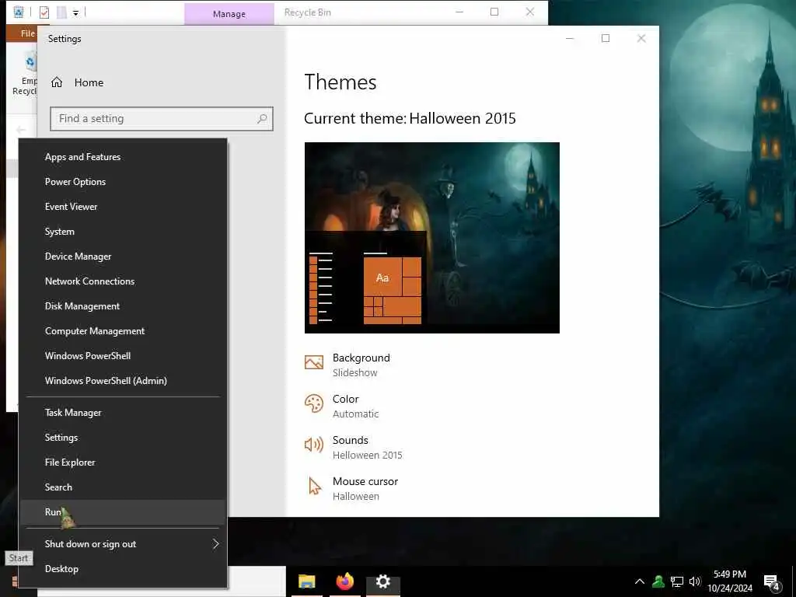This screenshot has width=796, height=597.
Task: Maximize the Recycle Bin window
Action: pyautogui.click(x=494, y=12)
